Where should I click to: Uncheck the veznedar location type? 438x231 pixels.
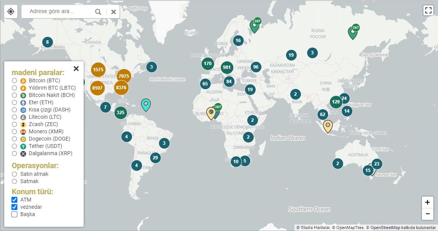(14, 207)
